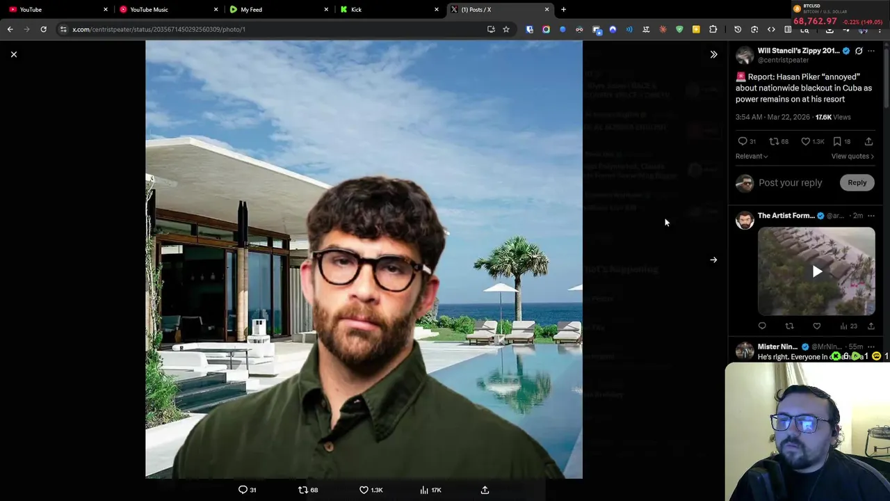Viewport: 890px width, 501px height.
Task: Repost the sidebar post showing 68
Action: click(779, 141)
